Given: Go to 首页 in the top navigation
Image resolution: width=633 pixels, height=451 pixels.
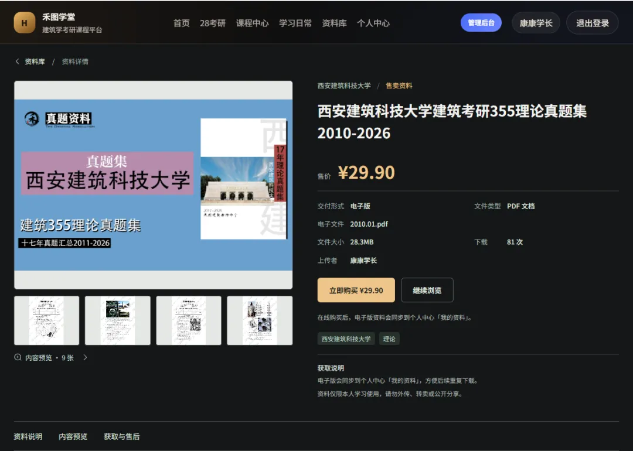Looking at the screenshot, I should click(181, 23).
